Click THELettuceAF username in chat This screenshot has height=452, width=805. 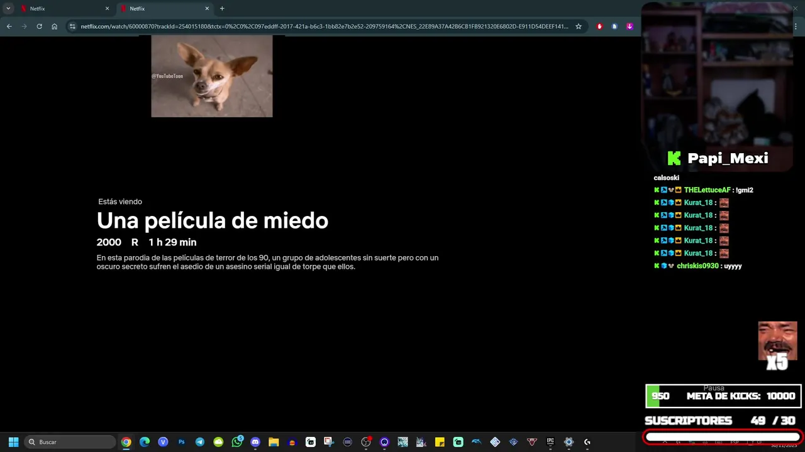[x=707, y=190]
